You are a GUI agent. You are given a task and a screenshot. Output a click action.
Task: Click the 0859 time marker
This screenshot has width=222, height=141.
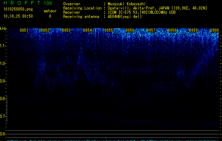click(193, 30)
